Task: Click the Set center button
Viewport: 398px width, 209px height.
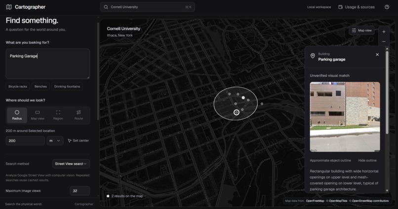Action: click(78, 140)
